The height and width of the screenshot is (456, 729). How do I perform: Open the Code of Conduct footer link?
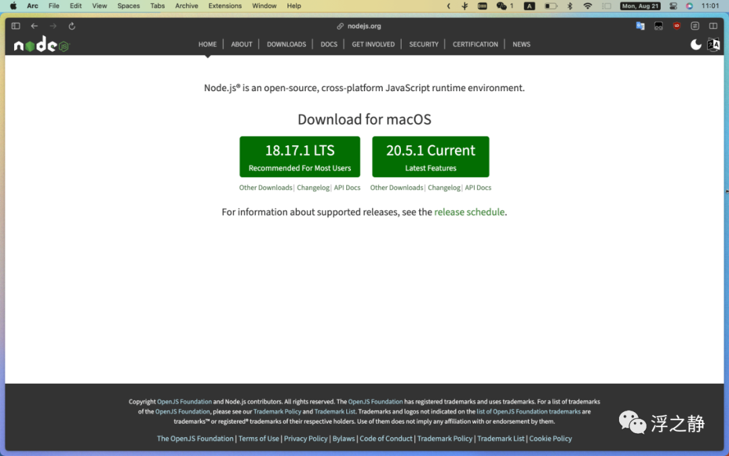point(386,439)
